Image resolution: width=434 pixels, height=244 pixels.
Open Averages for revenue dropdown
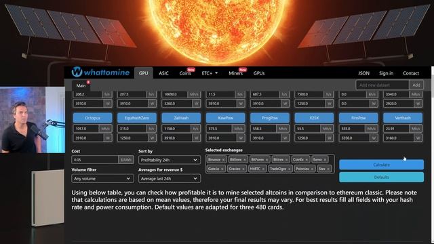(170, 179)
